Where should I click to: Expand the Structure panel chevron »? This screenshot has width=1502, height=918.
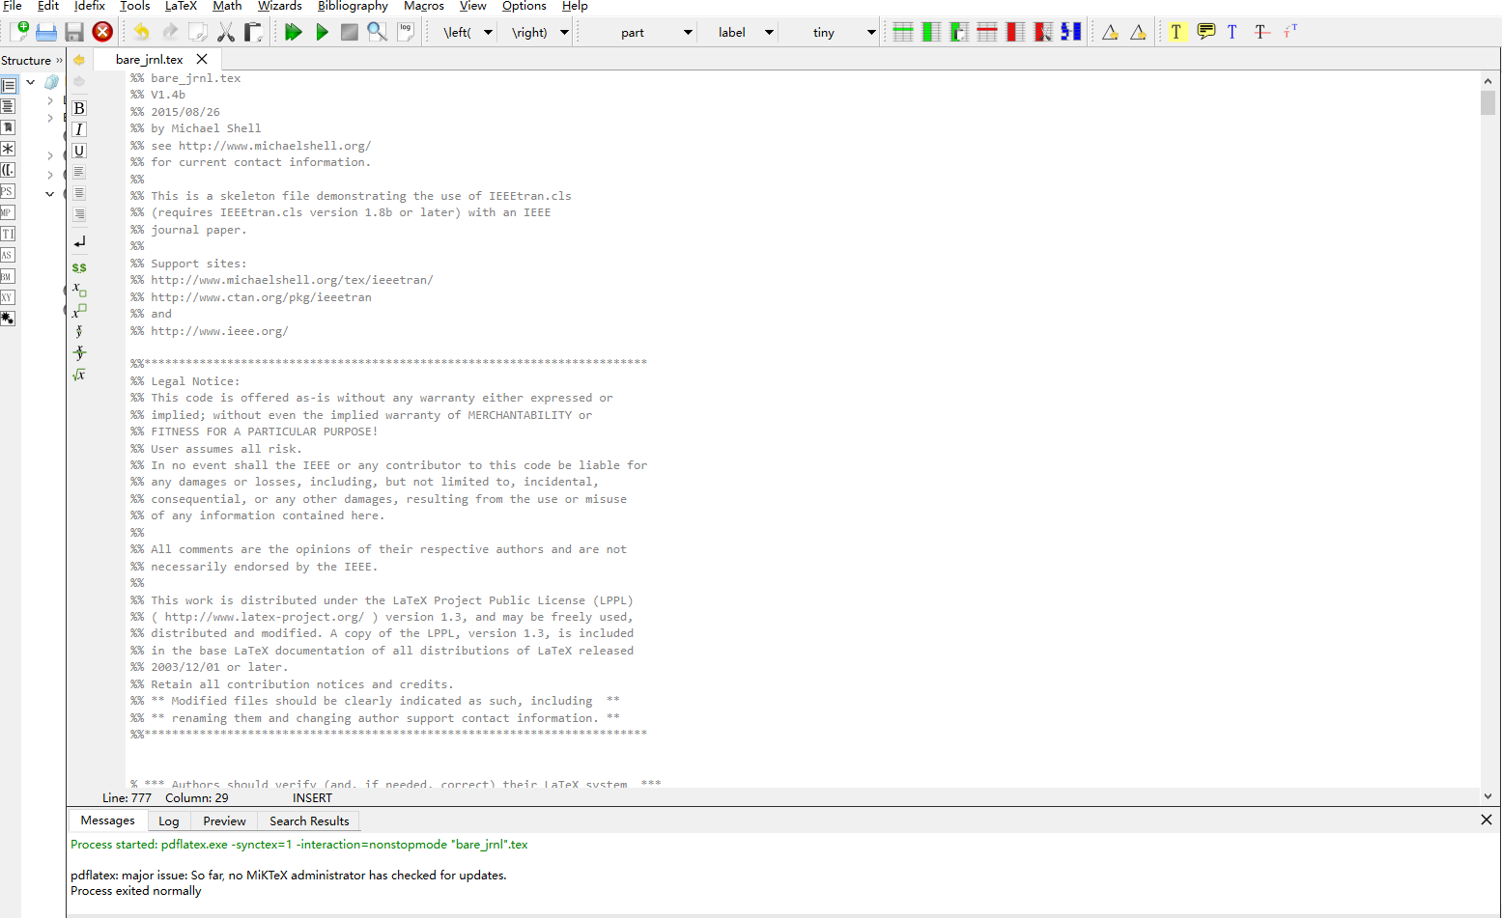click(x=59, y=60)
